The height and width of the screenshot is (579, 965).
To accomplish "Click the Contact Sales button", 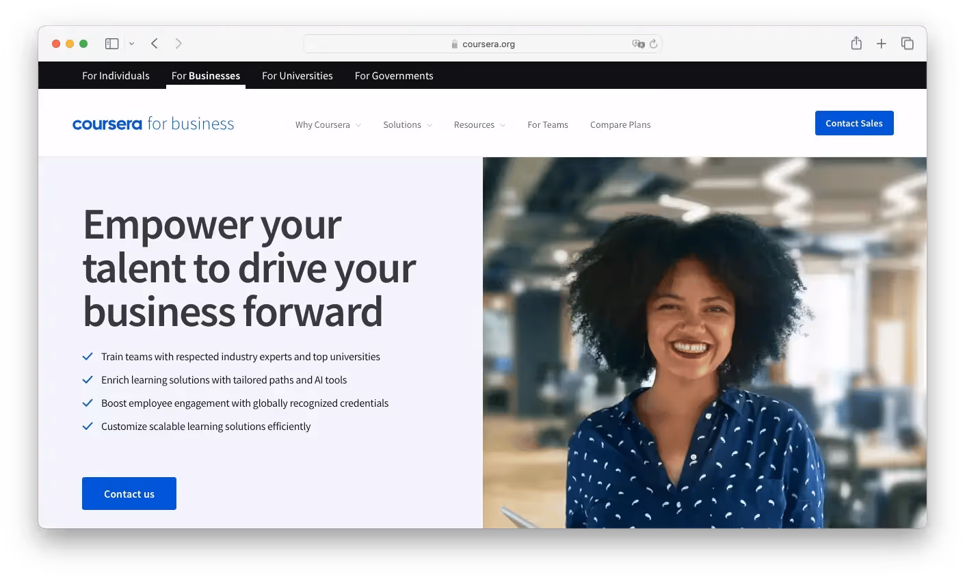I will tap(854, 123).
